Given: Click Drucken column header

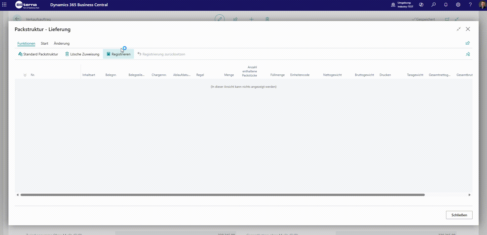Looking at the screenshot, I should click(x=385, y=75).
